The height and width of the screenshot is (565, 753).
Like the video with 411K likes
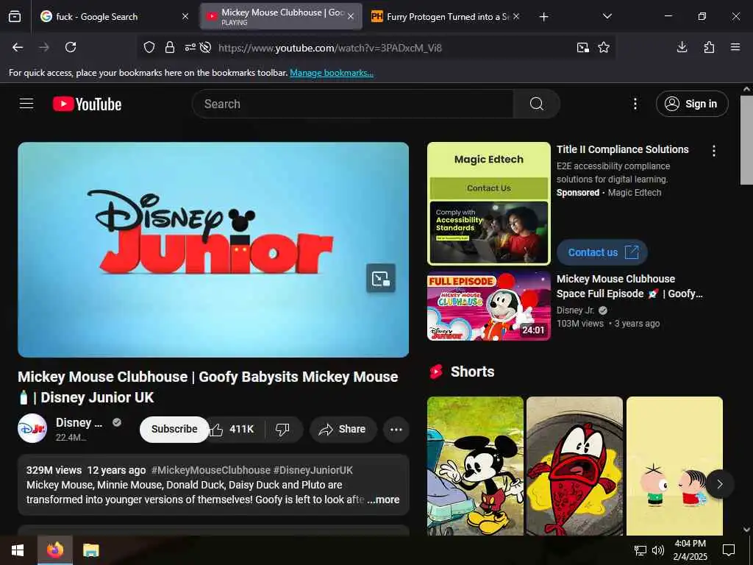[x=233, y=429]
